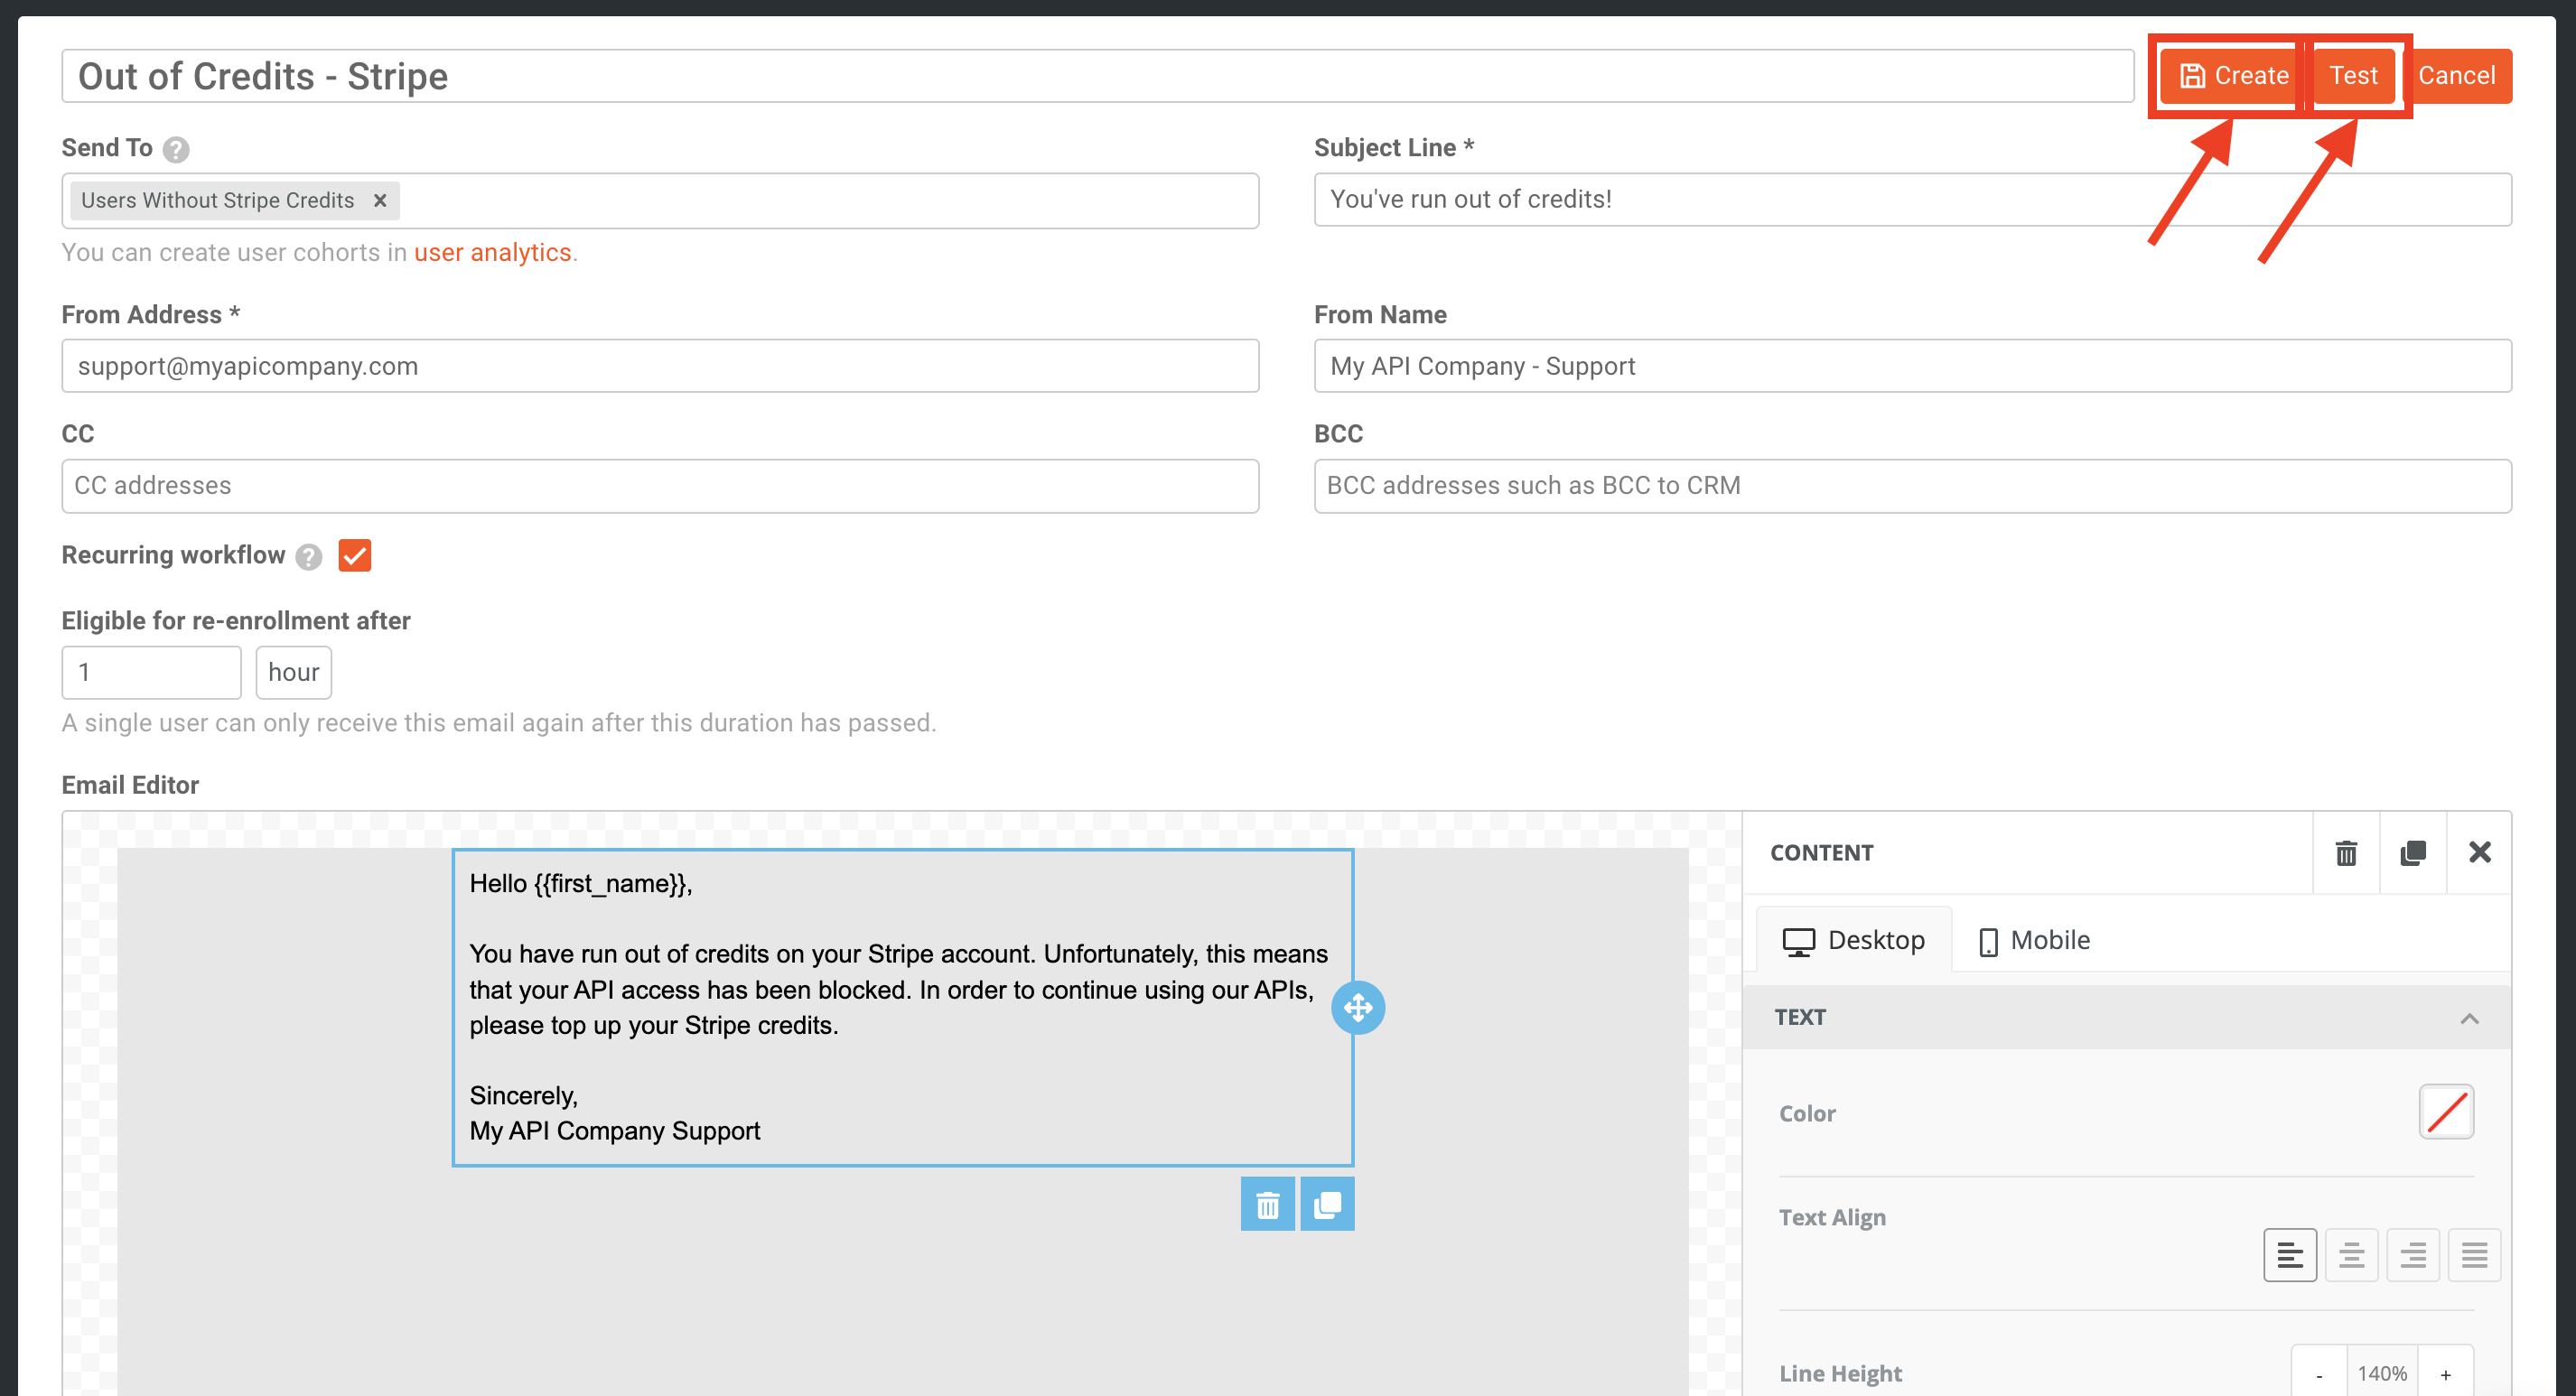Align text center
This screenshot has height=1396, width=2576.
tap(2351, 1255)
